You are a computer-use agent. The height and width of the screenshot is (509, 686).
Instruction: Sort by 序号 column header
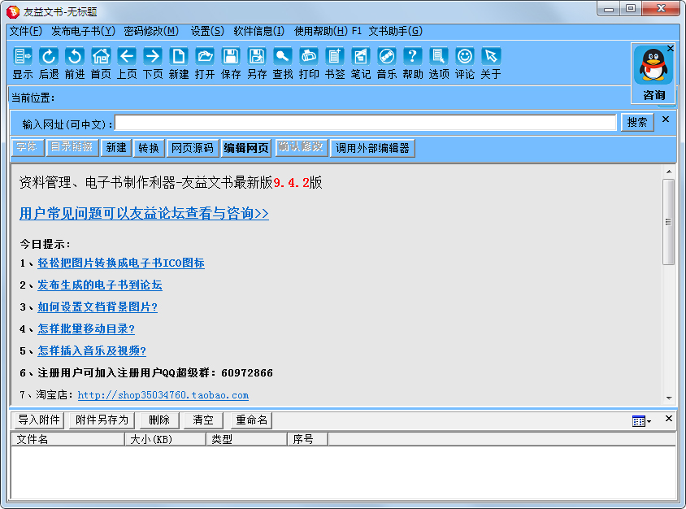(308, 439)
